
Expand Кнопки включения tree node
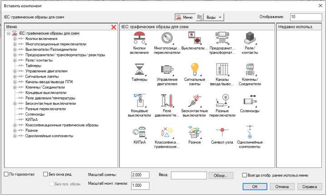coord(15,39)
